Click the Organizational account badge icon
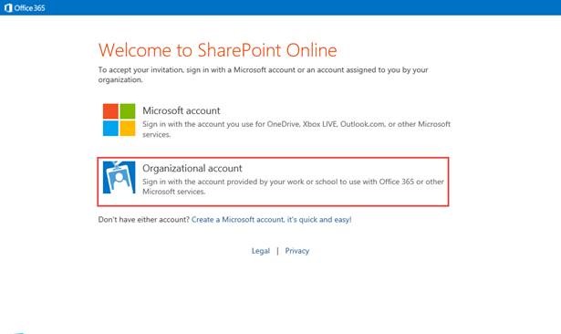Viewport: 561px width, 334px height. click(119, 177)
